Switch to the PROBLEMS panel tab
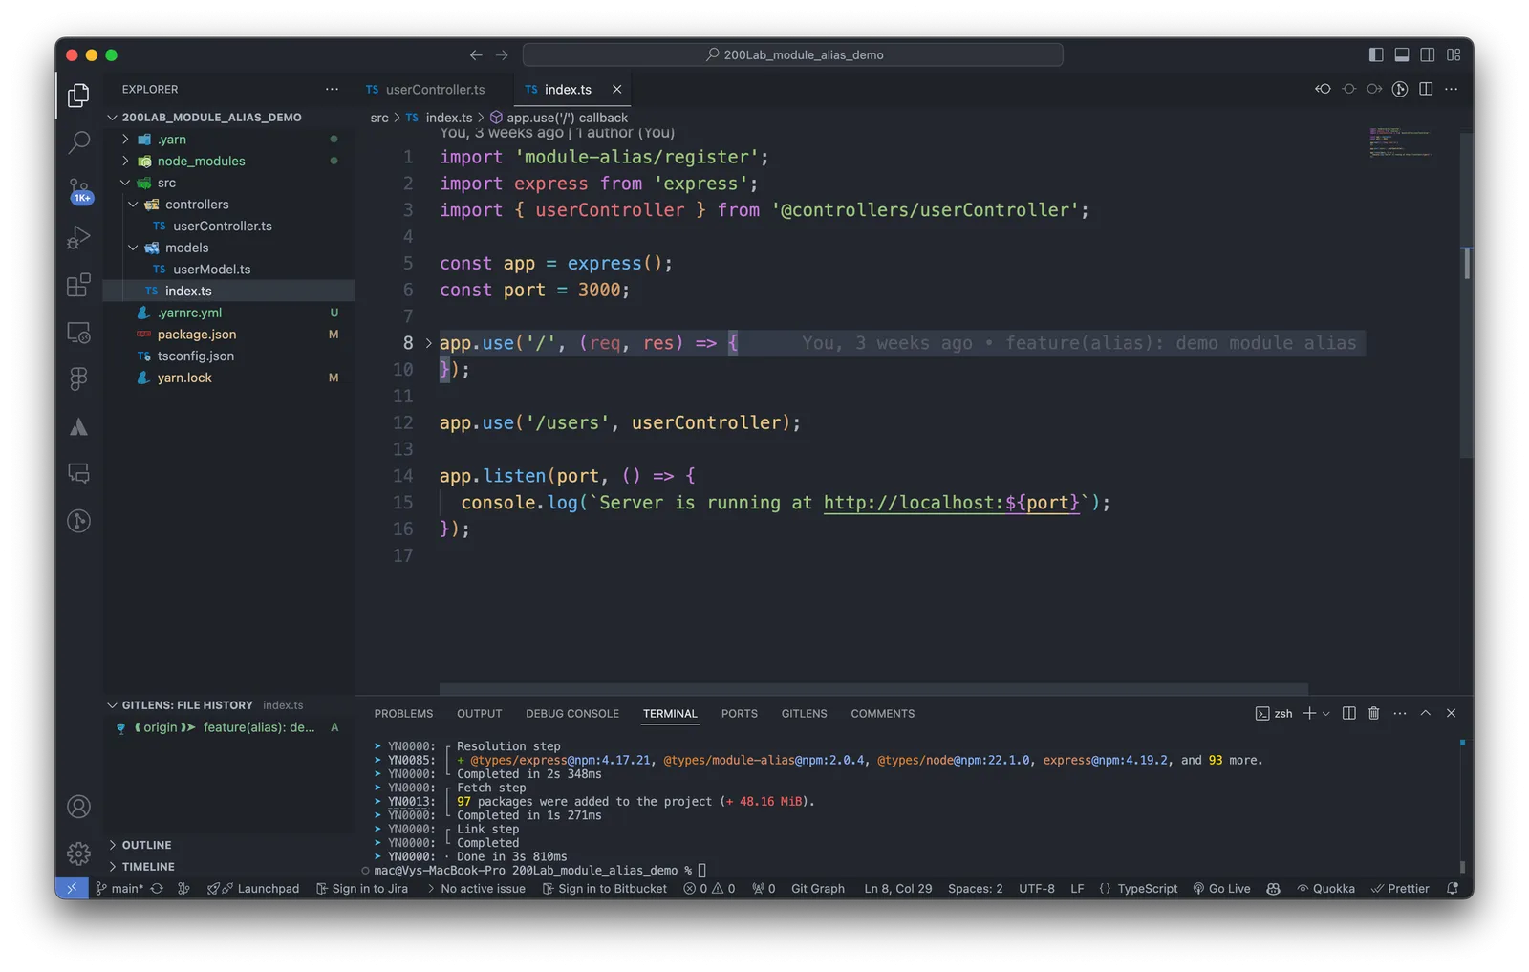Image resolution: width=1529 pixels, height=972 pixels. pyautogui.click(x=403, y=714)
